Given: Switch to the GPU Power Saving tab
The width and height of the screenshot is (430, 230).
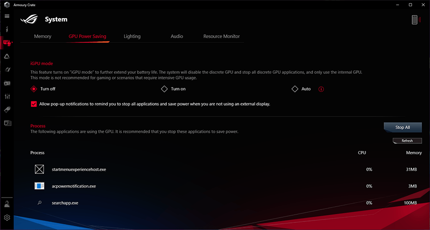Looking at the screenshot, I should (87, 36).
